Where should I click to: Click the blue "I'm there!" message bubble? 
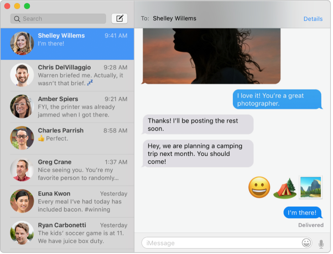click(303, 212)
